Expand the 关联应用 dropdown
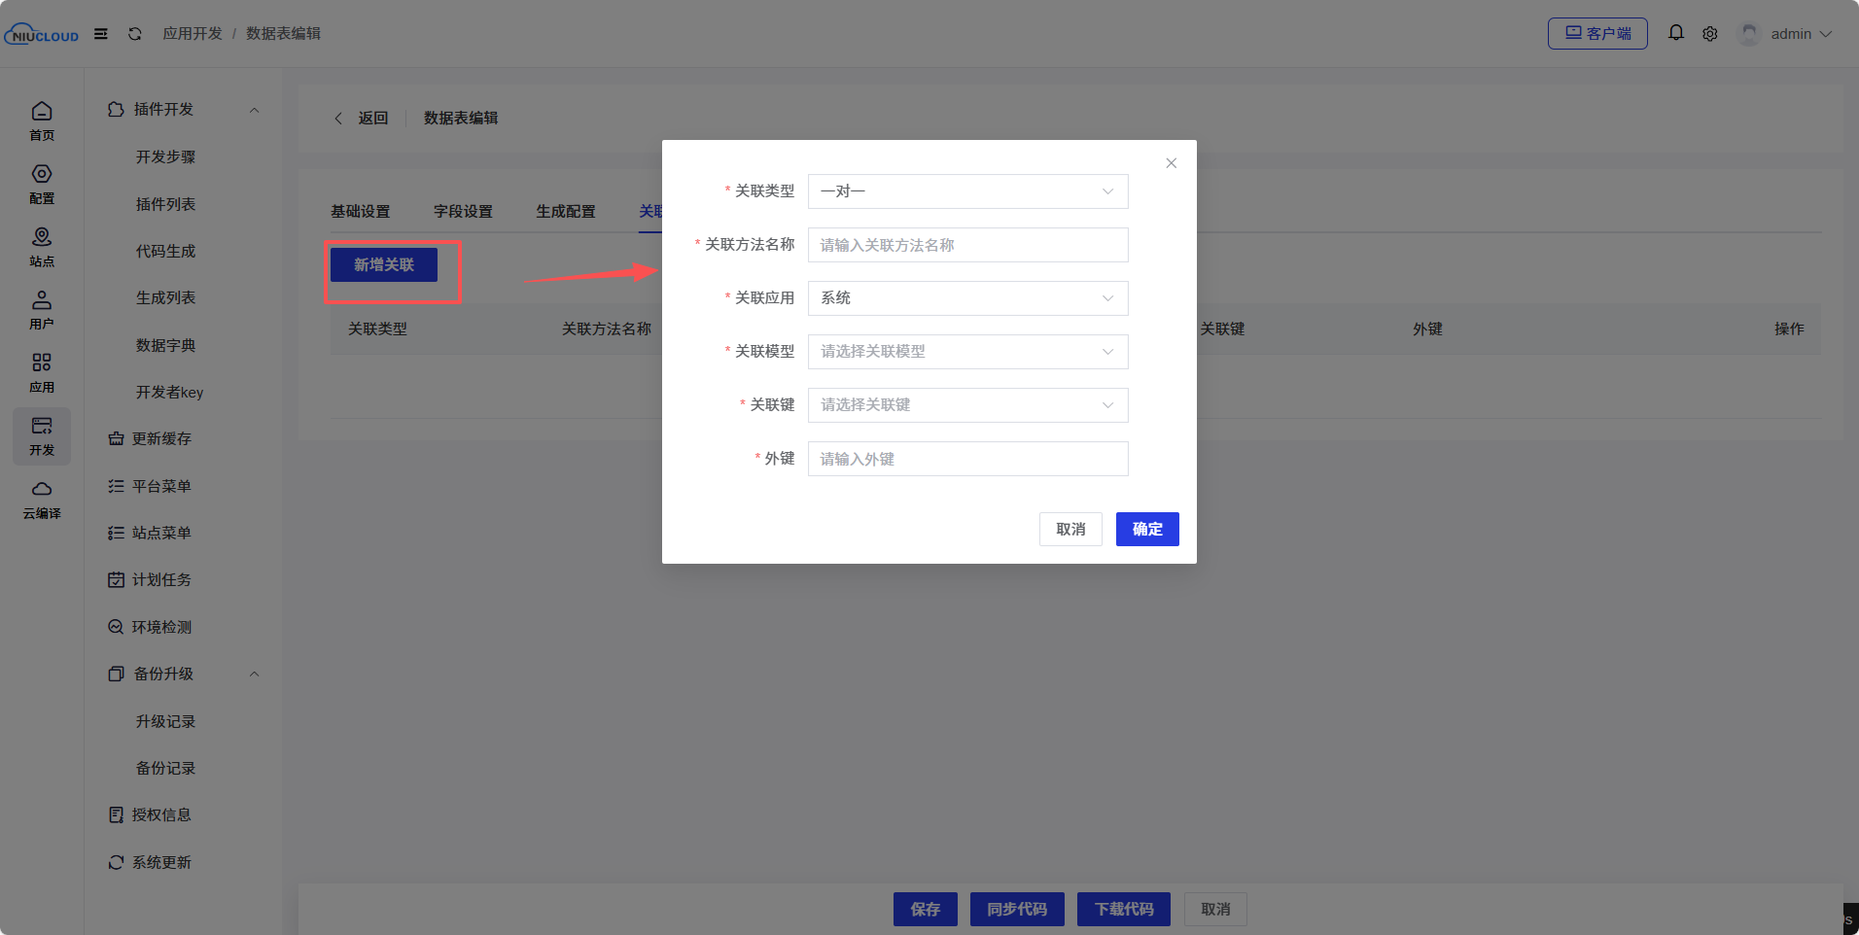 [x=967, y=298]
